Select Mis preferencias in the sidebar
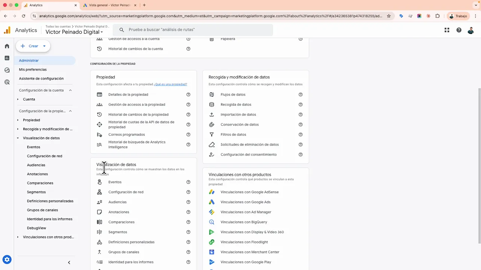Screen dimensions: 481x270 point(33,69)
